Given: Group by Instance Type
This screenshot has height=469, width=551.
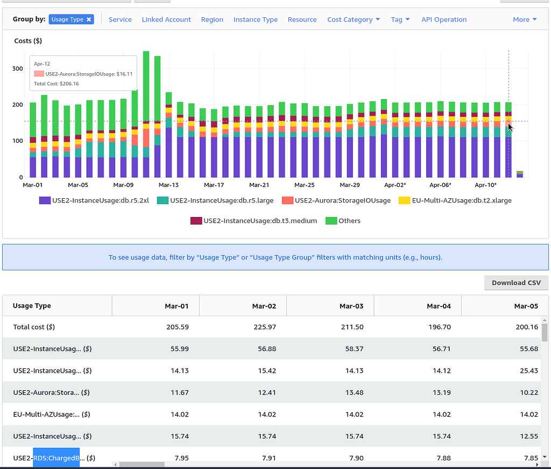Looking at the screenshot, I should pyautogui.click(x=256, y=19).
